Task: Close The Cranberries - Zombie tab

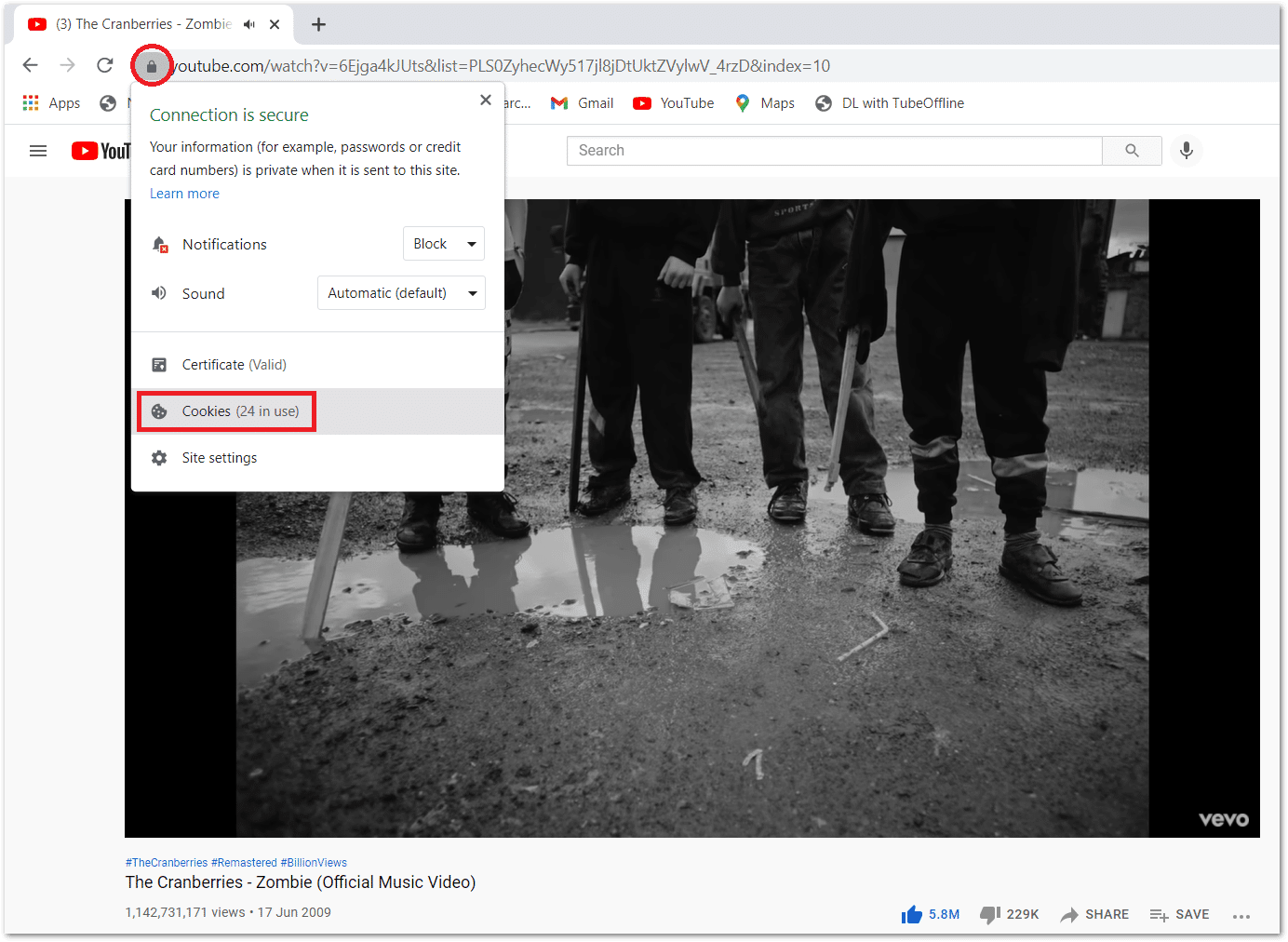Action: click(x=275, y=24)
